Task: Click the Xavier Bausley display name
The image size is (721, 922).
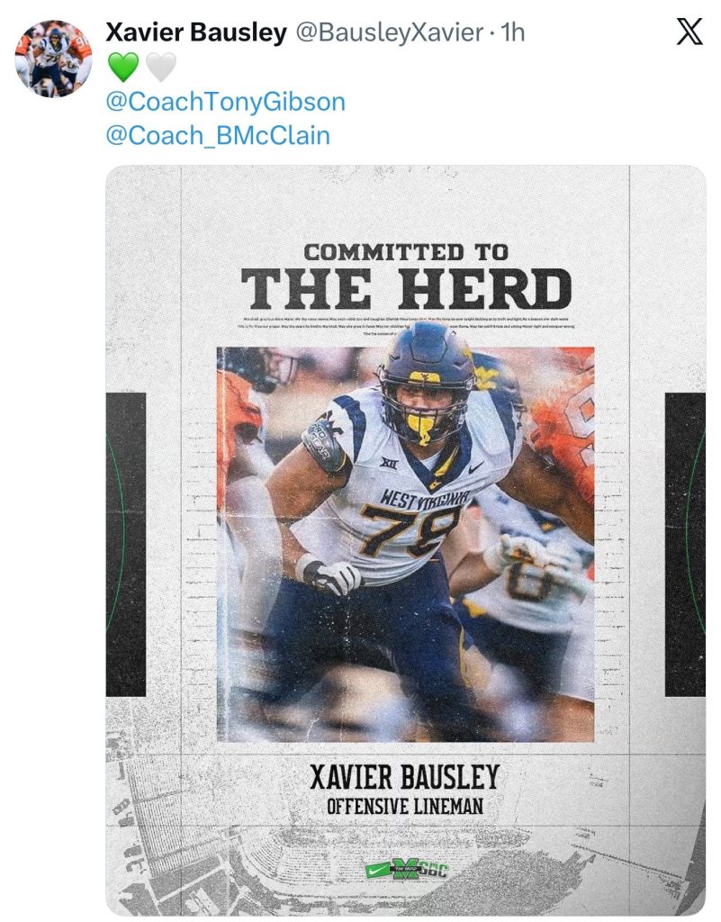Action: click(x=196, y=32)
